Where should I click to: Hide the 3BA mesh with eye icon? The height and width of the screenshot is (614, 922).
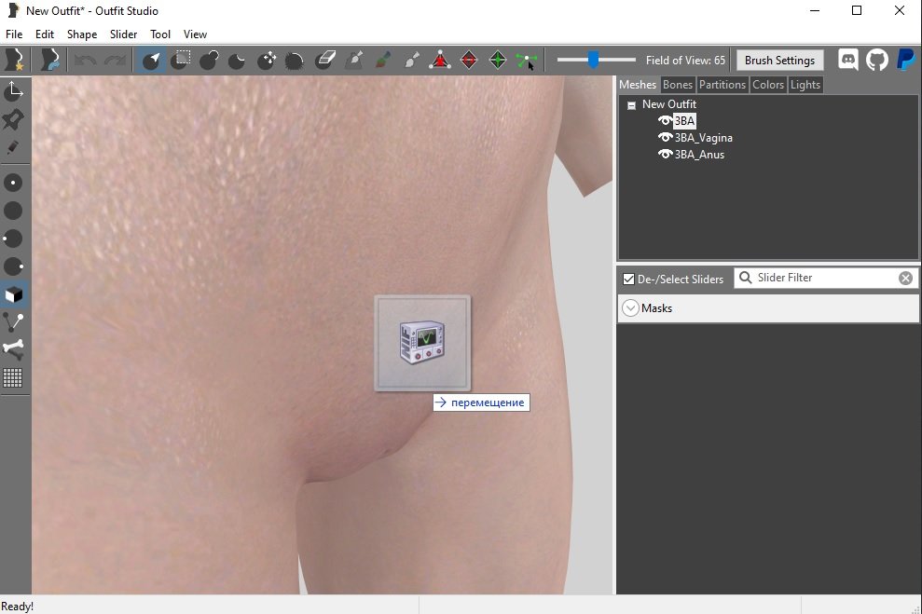pyautogui.click(x=665, y=121)
